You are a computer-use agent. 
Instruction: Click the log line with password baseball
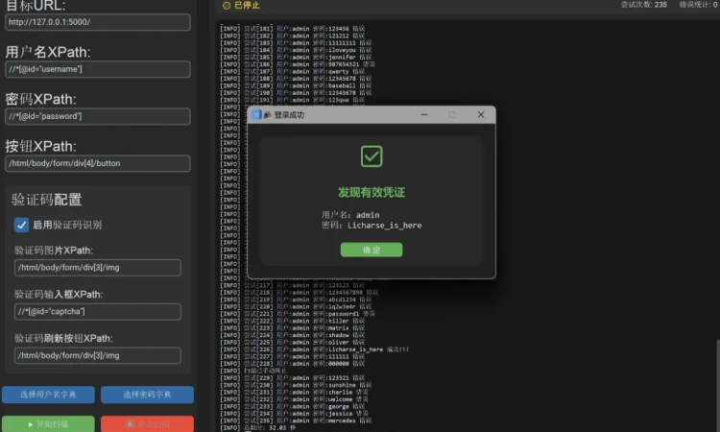[296, 85]
